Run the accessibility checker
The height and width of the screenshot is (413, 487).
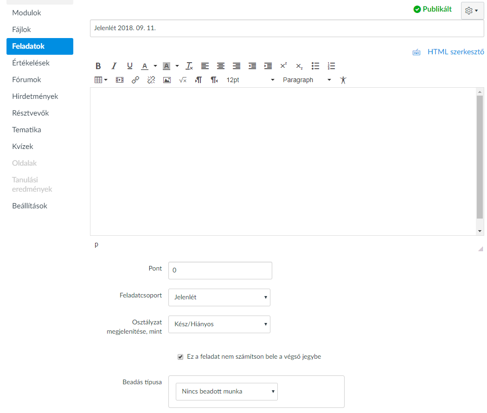[343, 80]
